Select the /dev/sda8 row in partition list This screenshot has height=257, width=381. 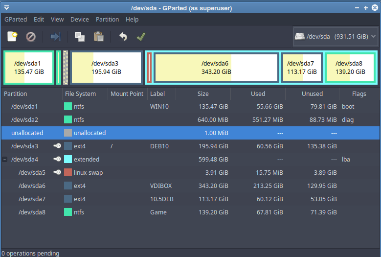(191, 212)
